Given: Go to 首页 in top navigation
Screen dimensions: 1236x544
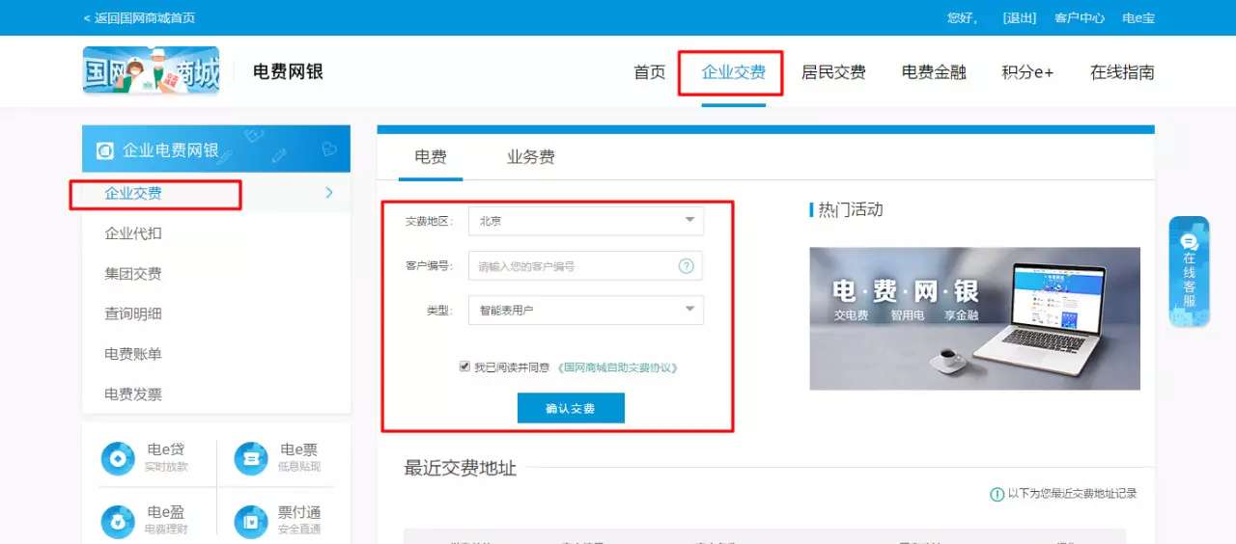Looking at the screenshot, I should [x=650, y=72].
